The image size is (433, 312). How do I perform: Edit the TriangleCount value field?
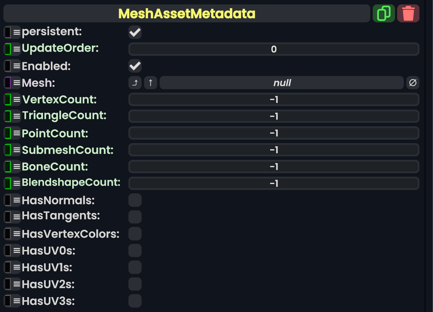point(274,116)
